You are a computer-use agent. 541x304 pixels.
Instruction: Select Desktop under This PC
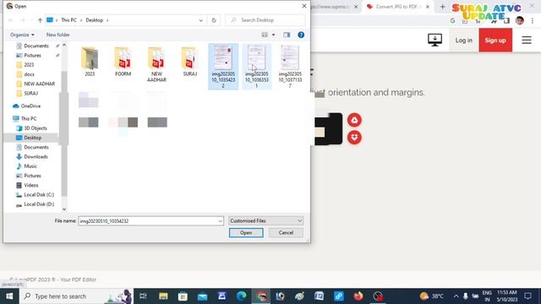pyautogui.click(x=33, y=138)
